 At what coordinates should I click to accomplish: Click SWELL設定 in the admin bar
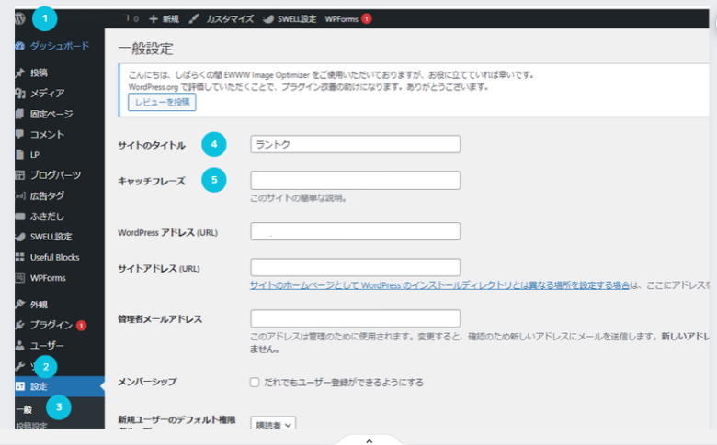[297, 18]
